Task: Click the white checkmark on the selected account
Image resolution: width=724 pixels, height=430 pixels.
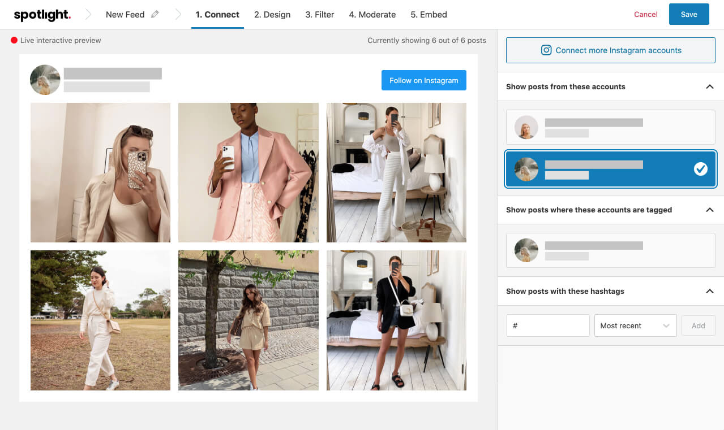Action: [701, 168]
